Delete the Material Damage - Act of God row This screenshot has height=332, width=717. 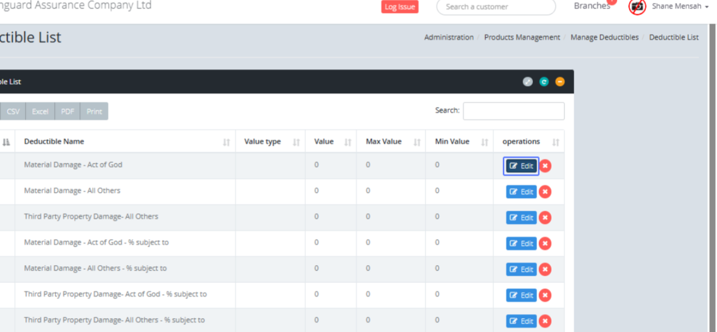coord(545,166)
